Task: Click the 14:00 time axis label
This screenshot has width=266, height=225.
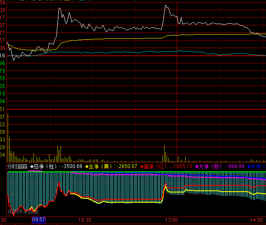Action: pos(256,220)
